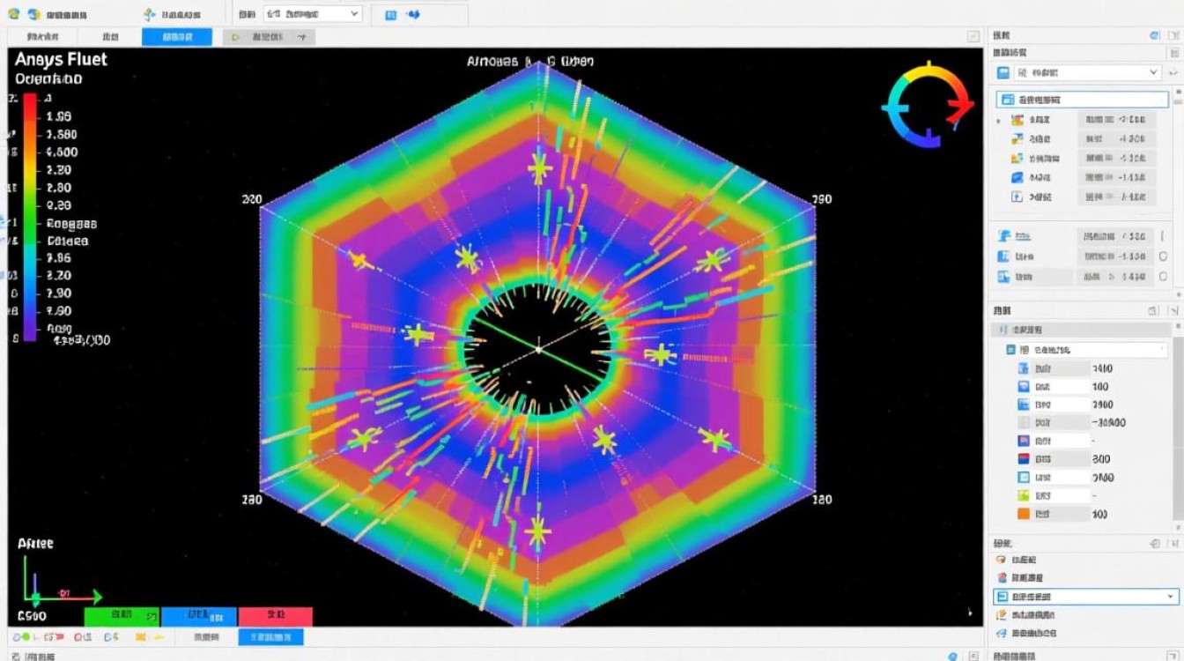1184x661 pixels.
Task: Click the blue grid square icon in top toolbar
Action: click(x=389, y=14)
